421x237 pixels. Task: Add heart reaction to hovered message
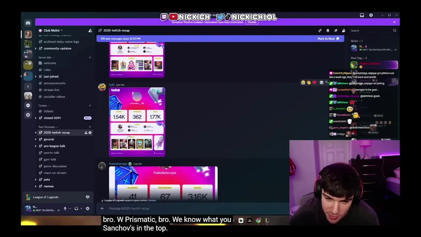pos(314,83)
